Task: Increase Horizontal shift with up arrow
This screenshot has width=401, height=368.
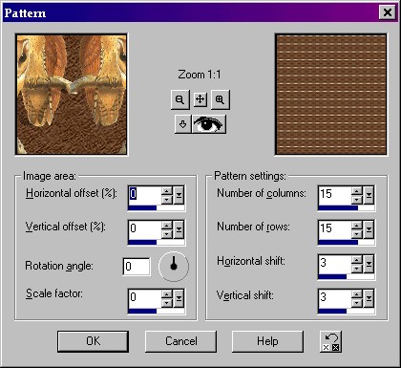Action: click(x=357, y=260)
